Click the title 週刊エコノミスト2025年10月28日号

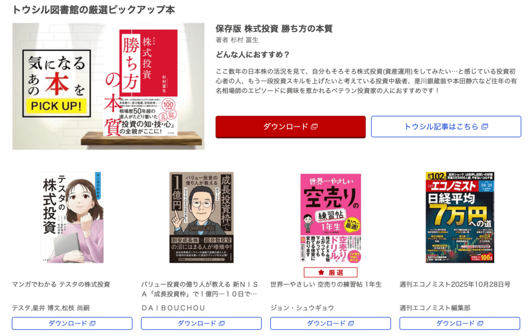[x=455, y=285]
